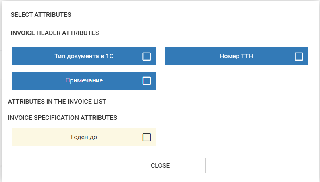Toggle the Годен до checkbox

147,137
